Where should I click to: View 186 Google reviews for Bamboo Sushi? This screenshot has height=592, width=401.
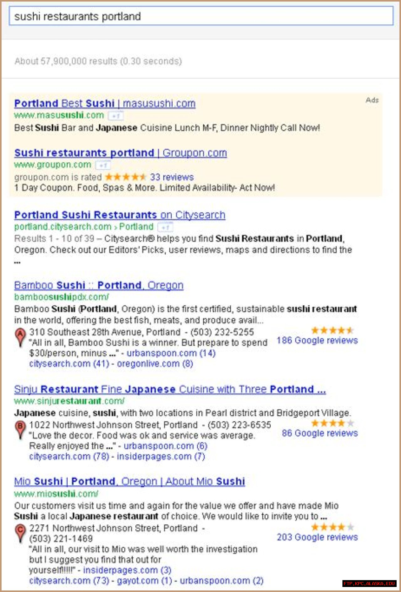coord(317,340)
